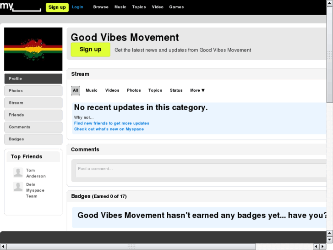333x250 pixels.
Task: Click the Post a comment field
Action: tap(201, 171)
